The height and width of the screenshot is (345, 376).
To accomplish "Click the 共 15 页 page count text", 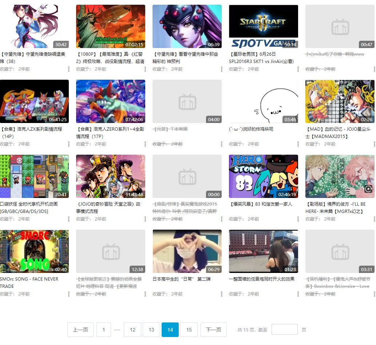I will tap(247, 330).
